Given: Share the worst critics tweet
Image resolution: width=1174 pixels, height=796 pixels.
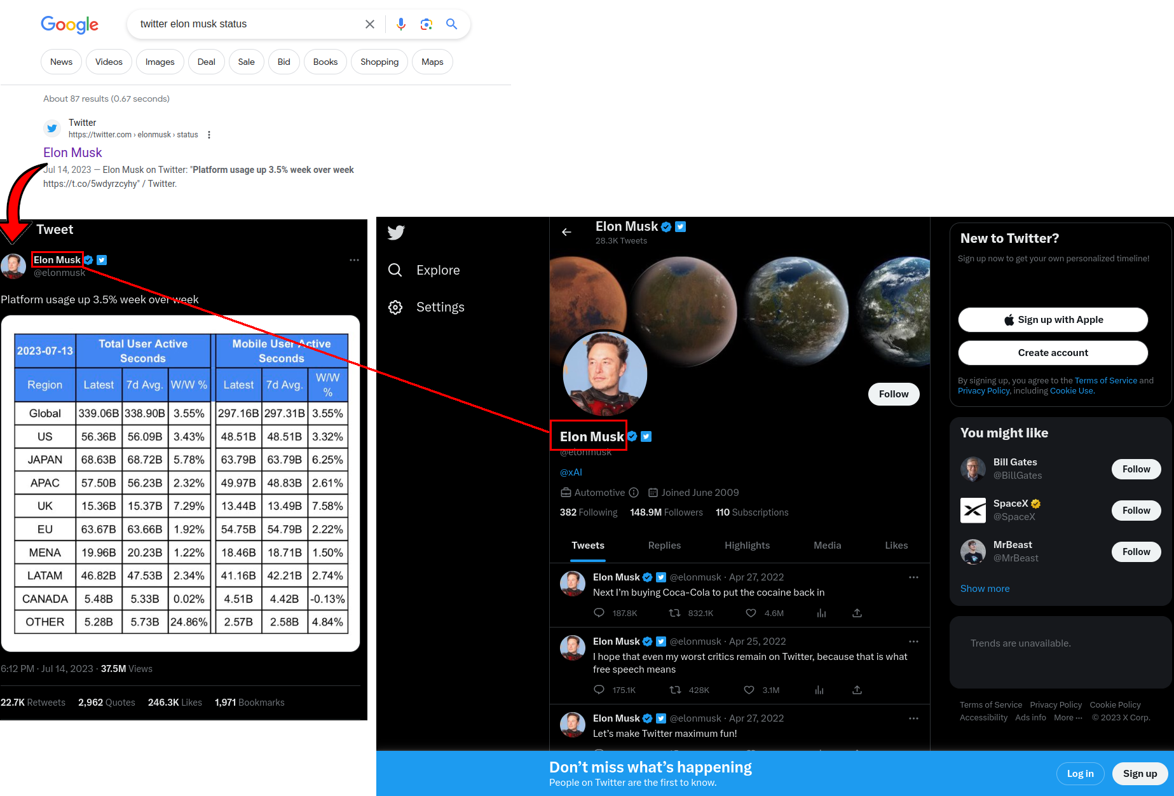Looking at the screenshot, I should tap(857, 690).
